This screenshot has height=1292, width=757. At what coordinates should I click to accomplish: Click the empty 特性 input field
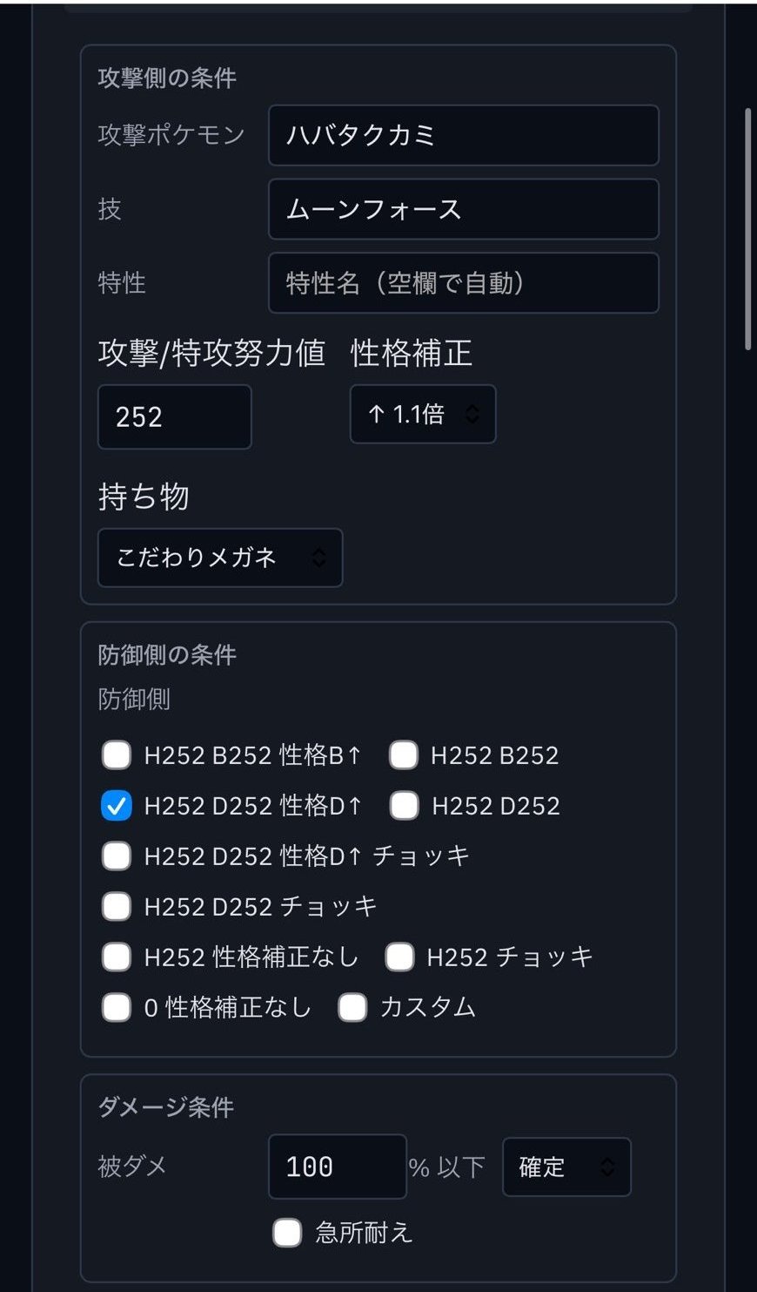tap(462, 283)
